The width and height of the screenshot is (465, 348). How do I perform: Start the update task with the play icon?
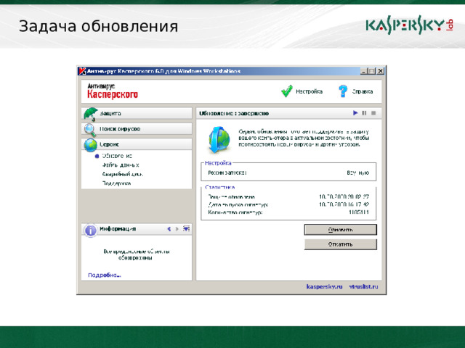(355, 113)
